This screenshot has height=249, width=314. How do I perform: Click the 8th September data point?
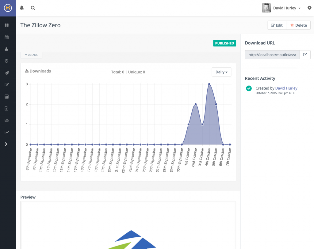pyautogui.click(x=30, y=144)
